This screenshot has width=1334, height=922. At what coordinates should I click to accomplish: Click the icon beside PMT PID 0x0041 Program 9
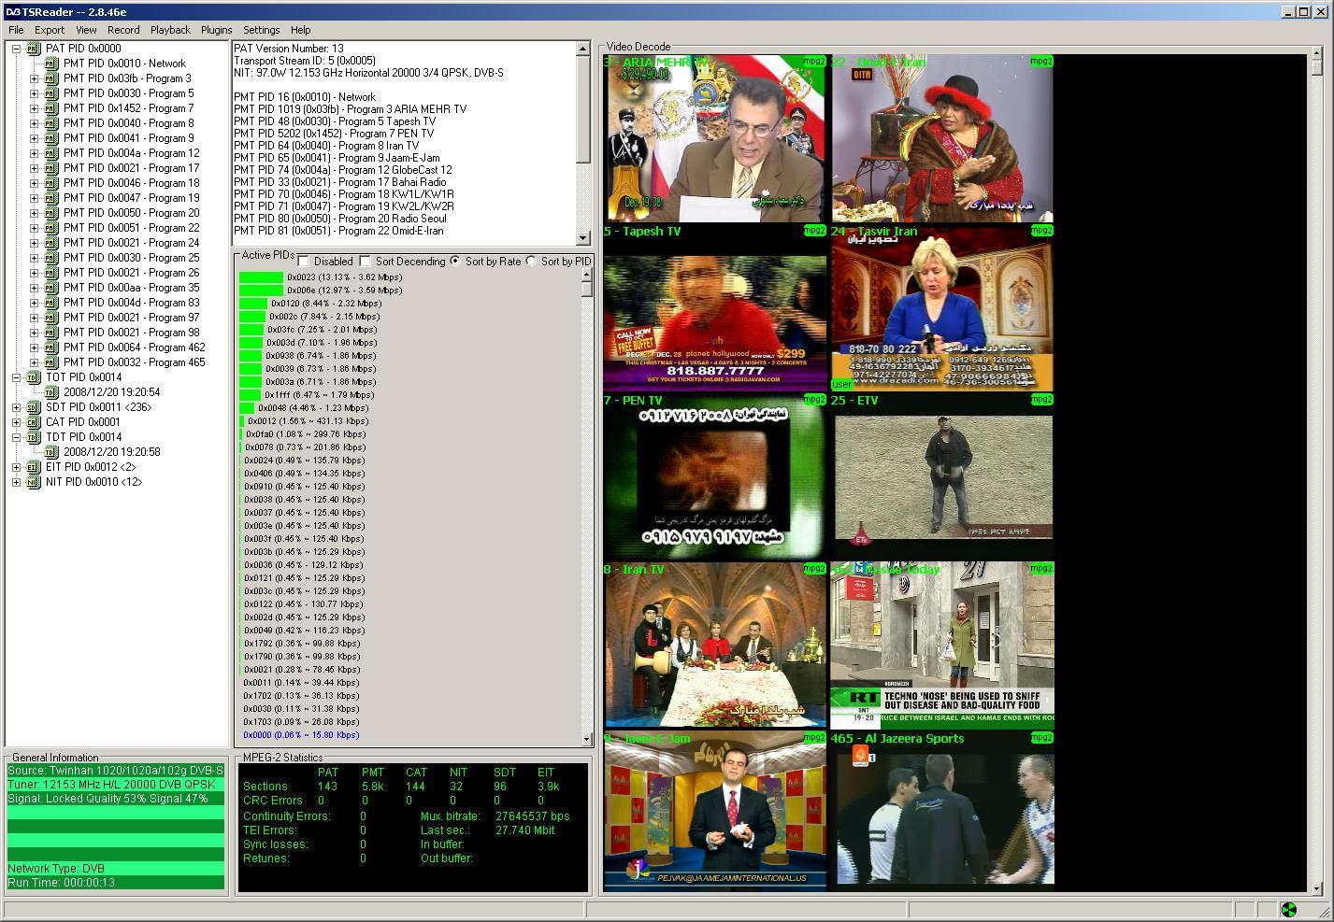[x=51, y=138]
